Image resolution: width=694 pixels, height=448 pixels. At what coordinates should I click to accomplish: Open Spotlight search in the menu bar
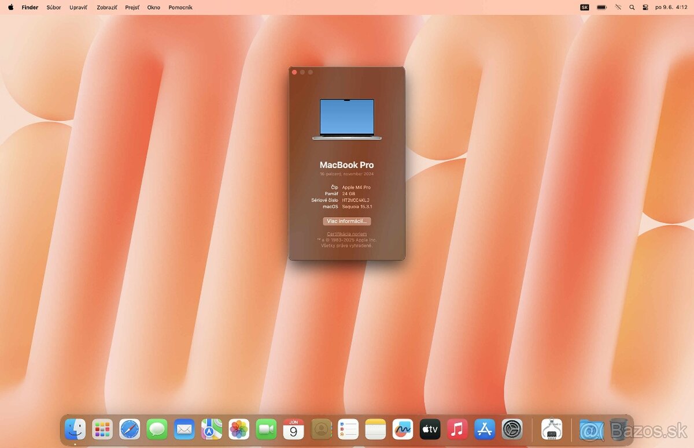point(632,7)
